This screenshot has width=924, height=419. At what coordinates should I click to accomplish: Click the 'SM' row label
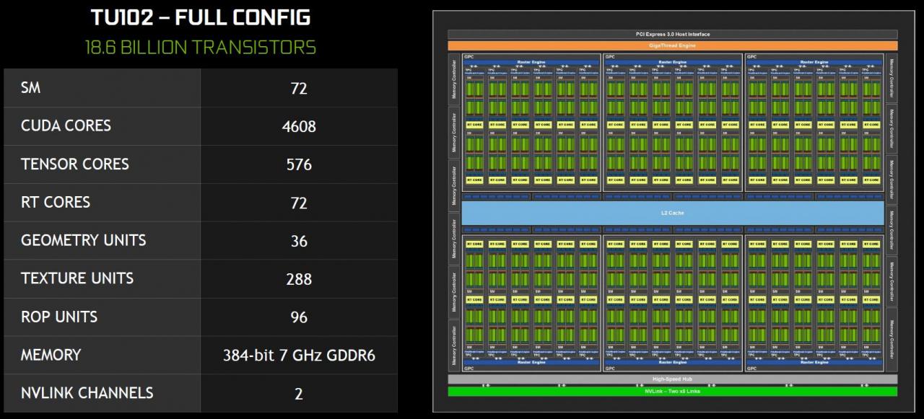pyautogui.click(x=31, y=88)
